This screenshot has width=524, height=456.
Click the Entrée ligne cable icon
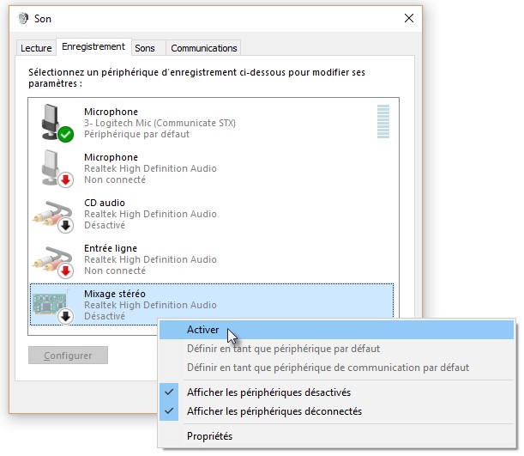(x=52, y=258)
